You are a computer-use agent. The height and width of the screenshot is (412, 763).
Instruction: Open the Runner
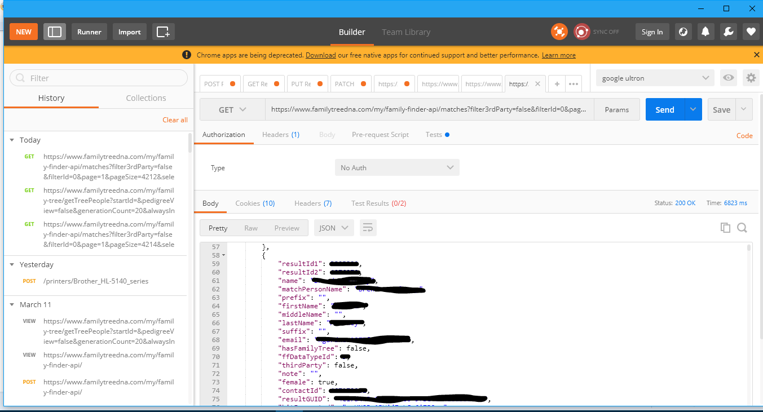pos(89,32)
